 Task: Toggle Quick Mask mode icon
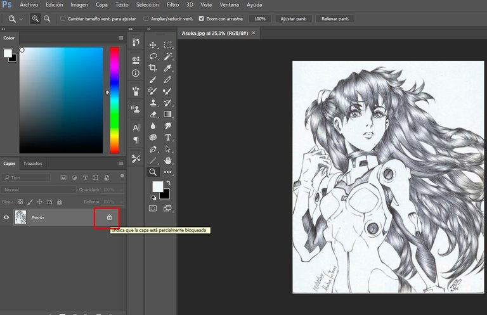[x=153, y=209]
